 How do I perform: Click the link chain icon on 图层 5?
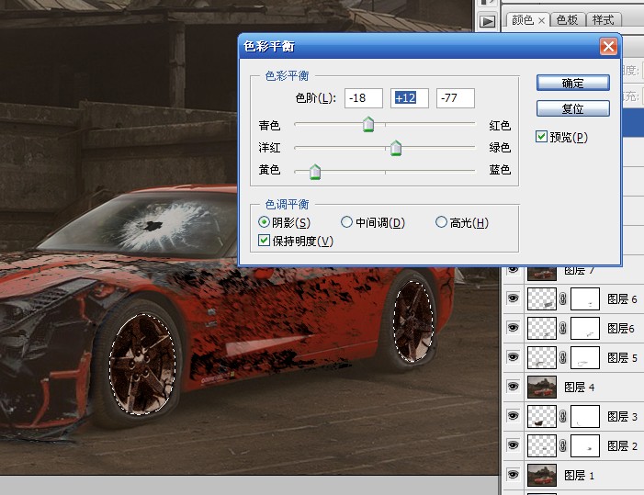click(x=563, y=358)
